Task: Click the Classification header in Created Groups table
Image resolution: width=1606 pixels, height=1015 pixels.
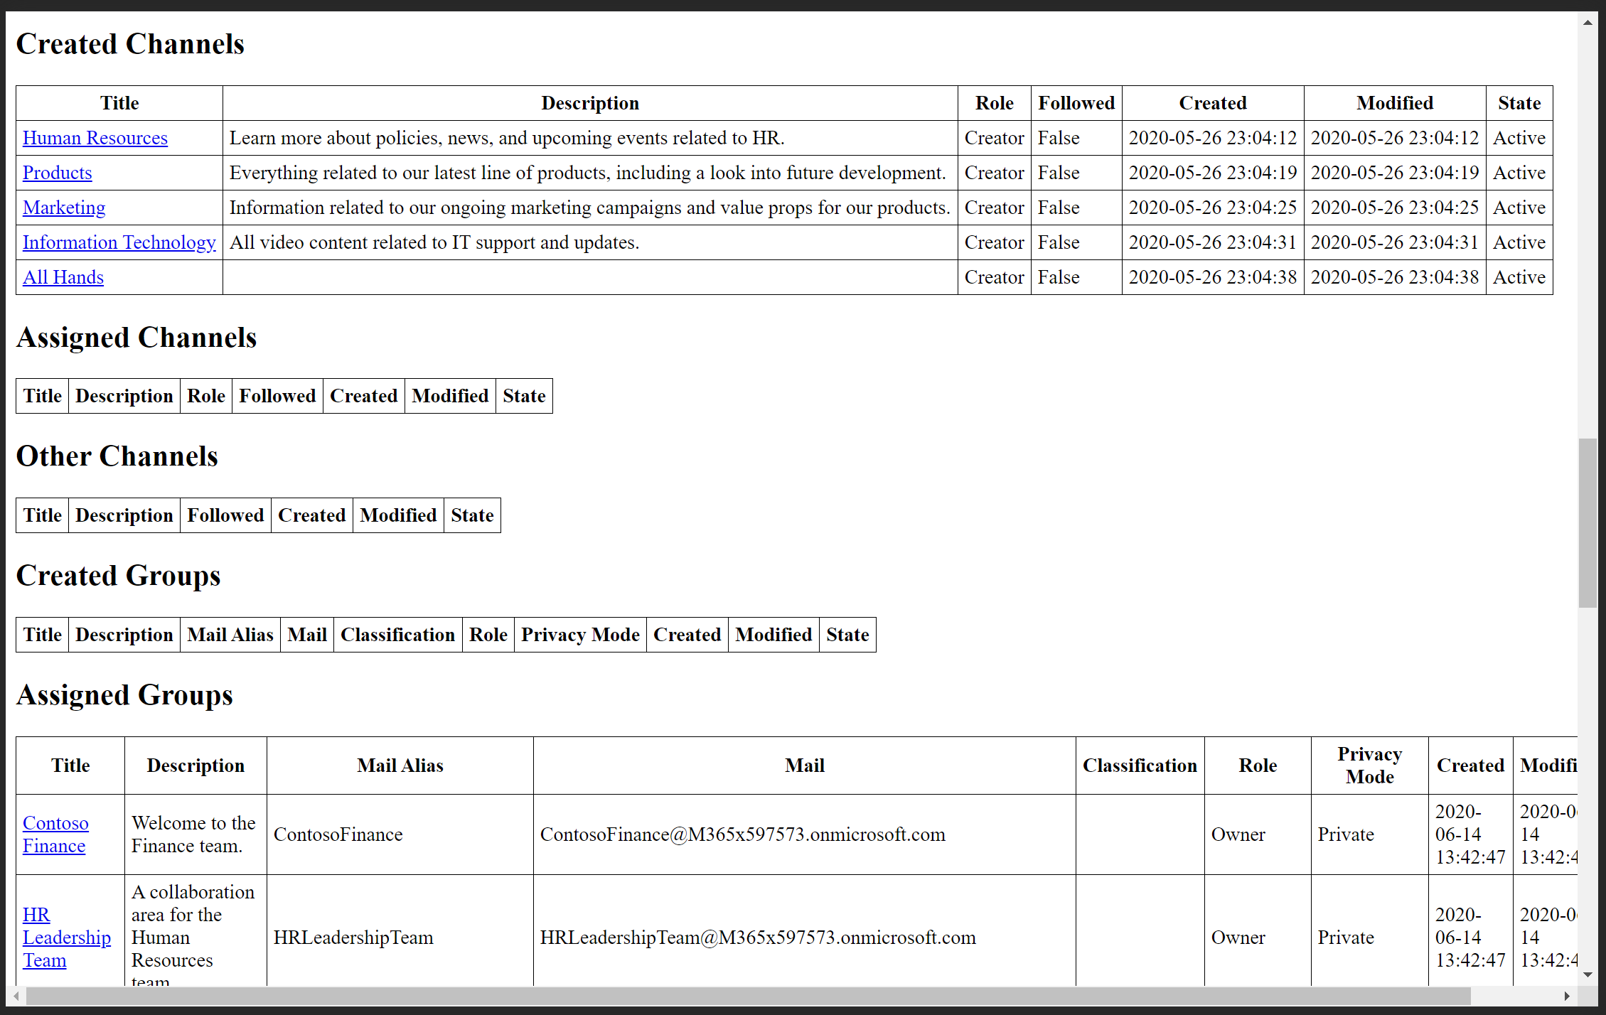Action: click(x=397, y=635)
